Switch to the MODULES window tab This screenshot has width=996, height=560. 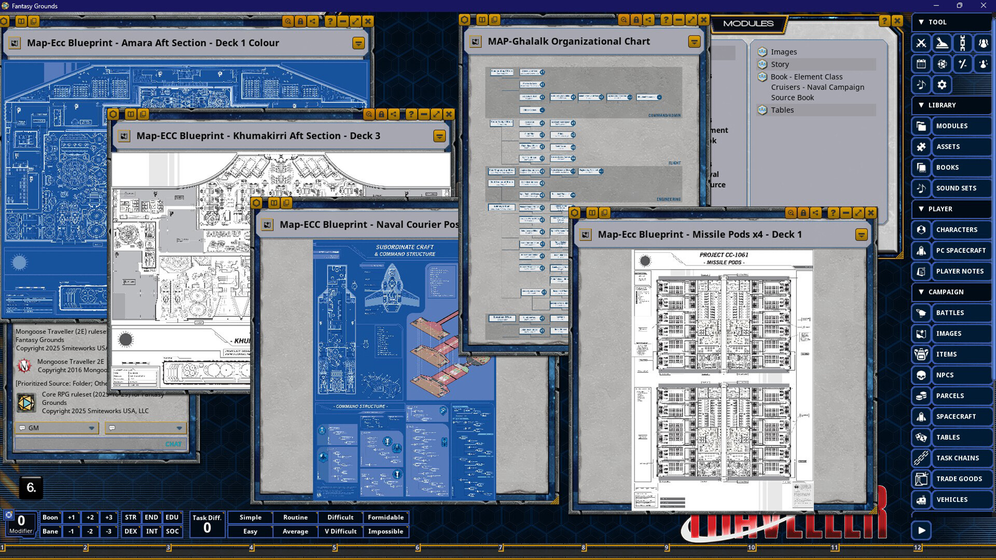click(x=748, y=24)
